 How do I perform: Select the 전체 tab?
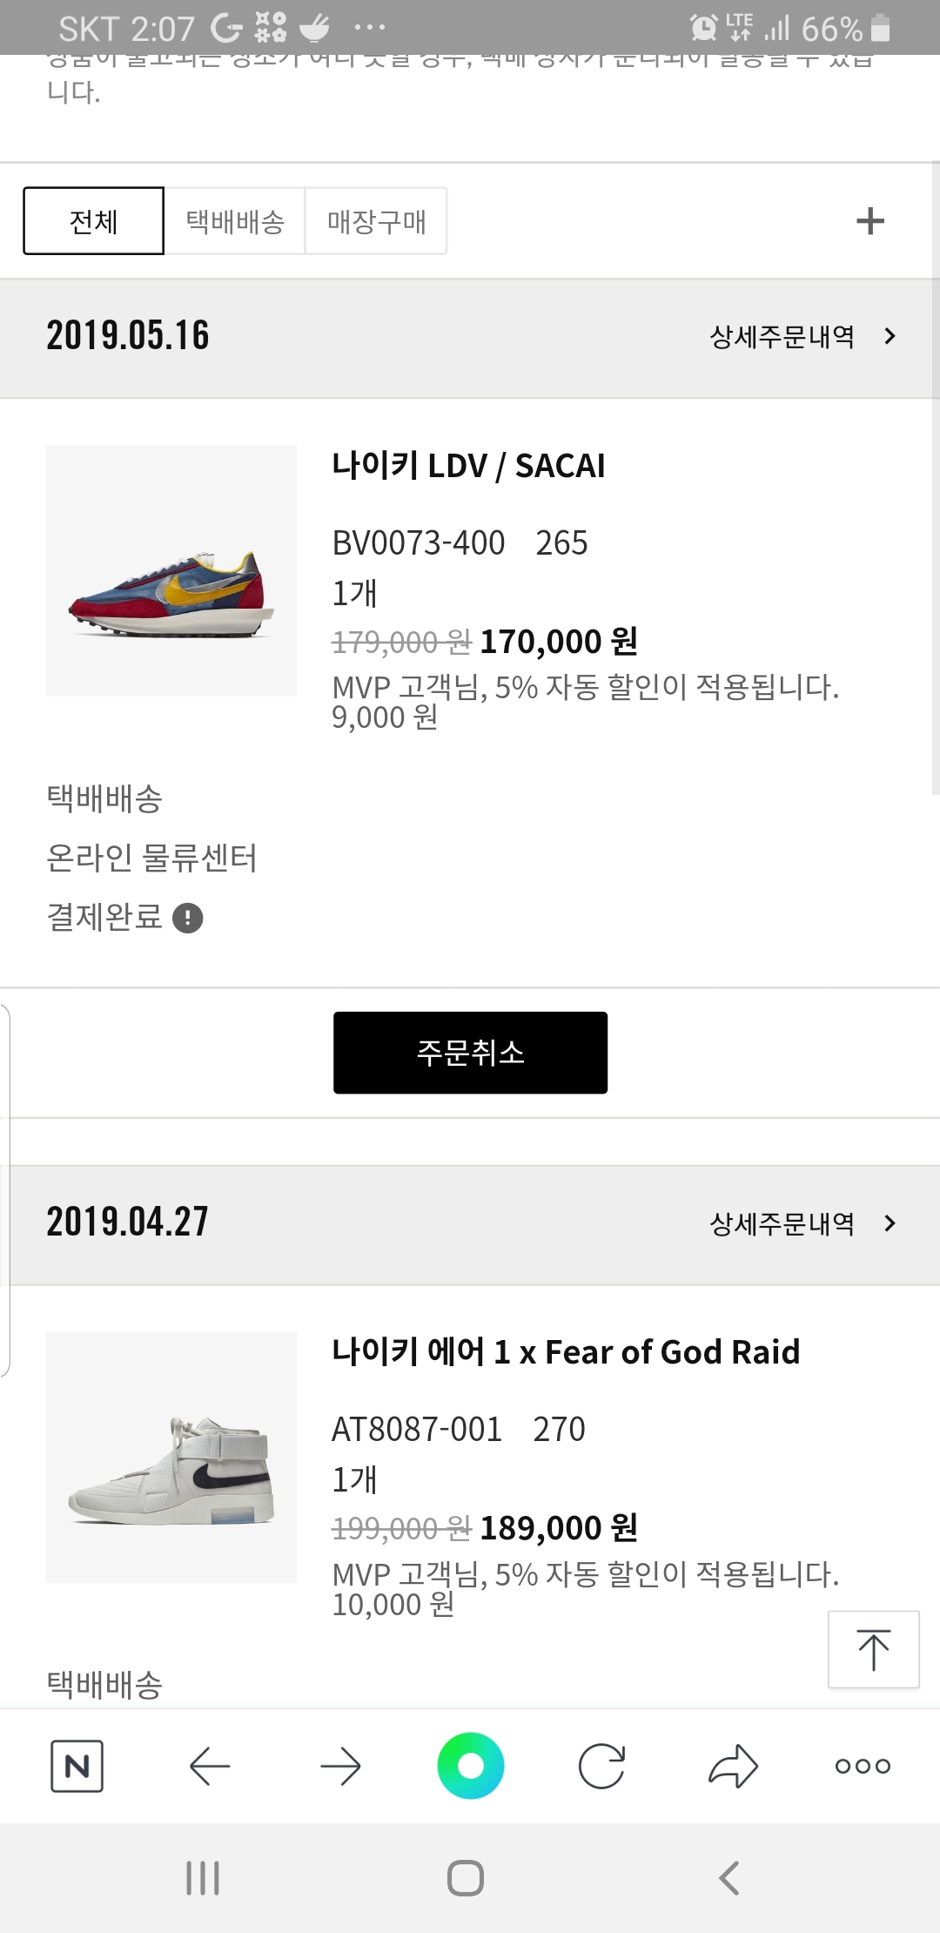click(x=93, y=221)
